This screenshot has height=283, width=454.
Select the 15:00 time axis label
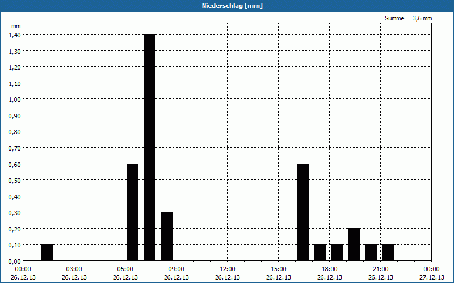tap(278, 269)
